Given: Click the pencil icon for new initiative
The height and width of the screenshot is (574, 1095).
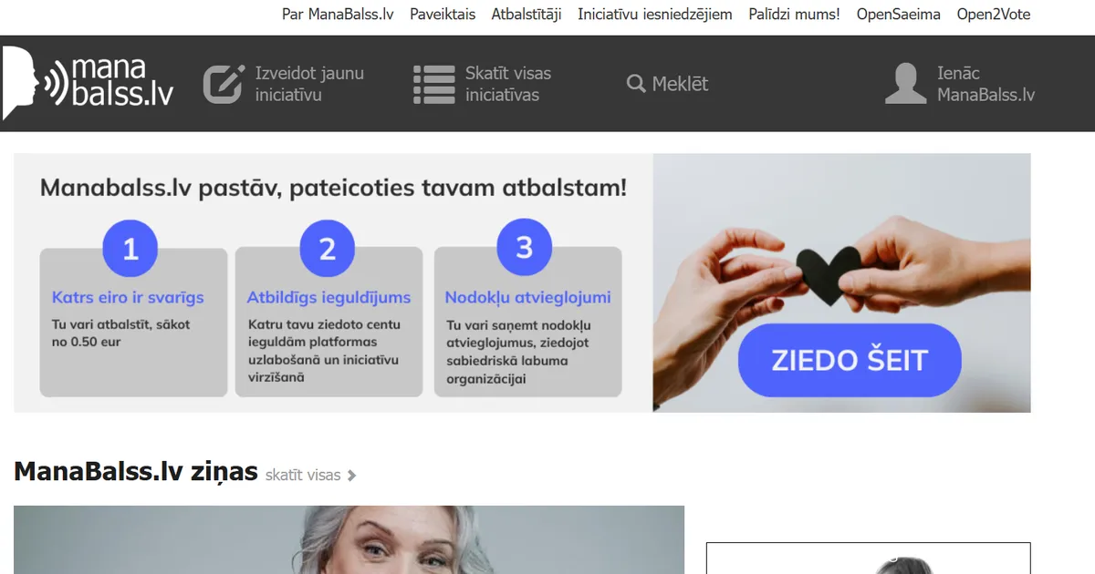Looking at the screenshot, I should tap(224, 84).
